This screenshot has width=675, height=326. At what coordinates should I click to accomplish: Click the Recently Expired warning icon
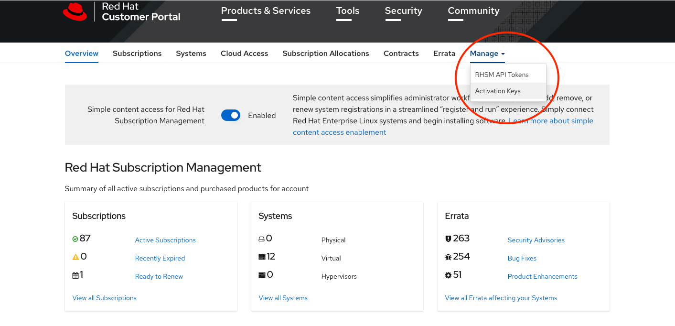[x=75, y=256]
